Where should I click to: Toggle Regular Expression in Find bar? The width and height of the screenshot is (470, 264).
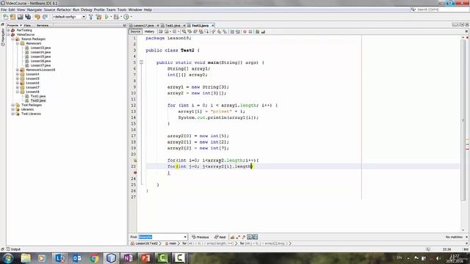pos(244,237)
